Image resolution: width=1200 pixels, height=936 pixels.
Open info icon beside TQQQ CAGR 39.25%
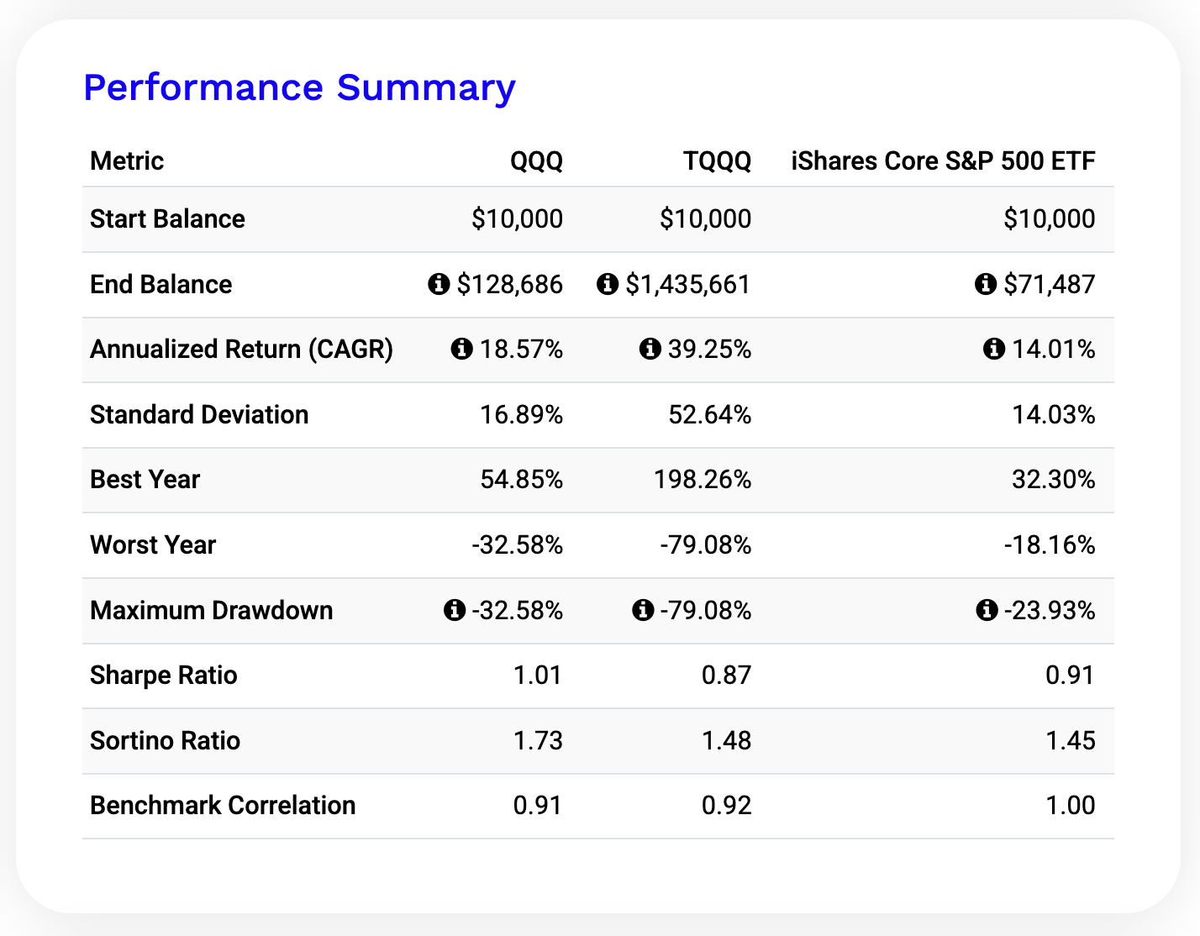pyautogui.click(x=650, y=349)
